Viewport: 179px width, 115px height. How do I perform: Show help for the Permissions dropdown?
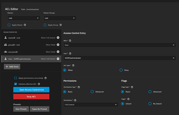pyautogui.click(x=75, y=100)
